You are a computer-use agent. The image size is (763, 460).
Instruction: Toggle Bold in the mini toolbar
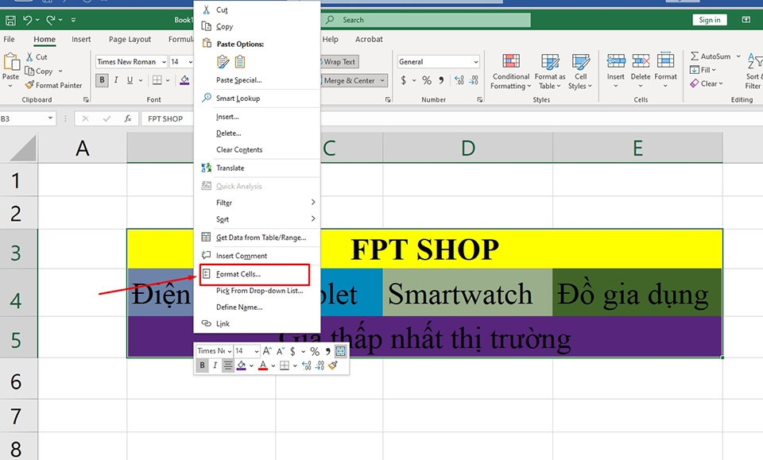pos(202,365)
